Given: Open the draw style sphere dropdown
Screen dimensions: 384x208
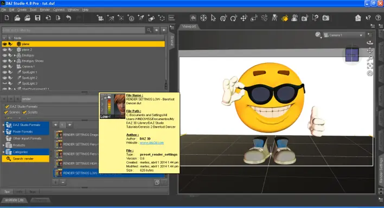Looking at the screenshot, I should click(318, 35).
